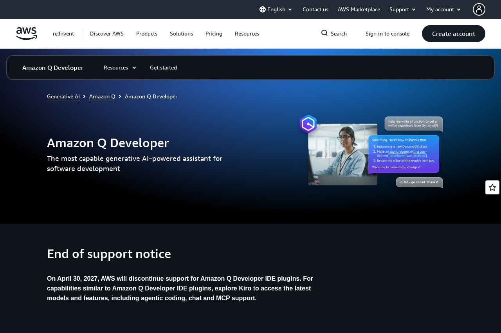Open AWS Marketplace link

359,9
